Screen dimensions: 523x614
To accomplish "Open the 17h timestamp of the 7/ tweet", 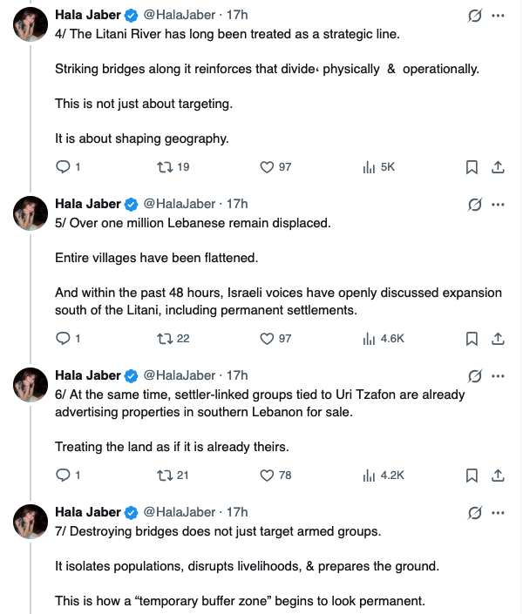I will click(237, 512).
